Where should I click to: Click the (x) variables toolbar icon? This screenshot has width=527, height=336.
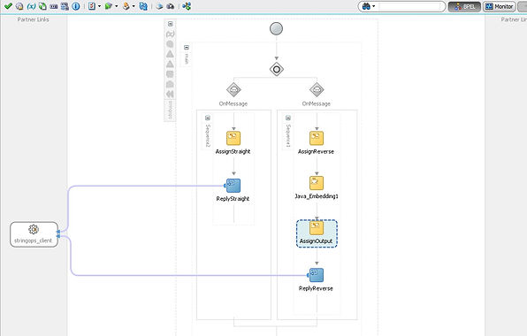point(31,6)
